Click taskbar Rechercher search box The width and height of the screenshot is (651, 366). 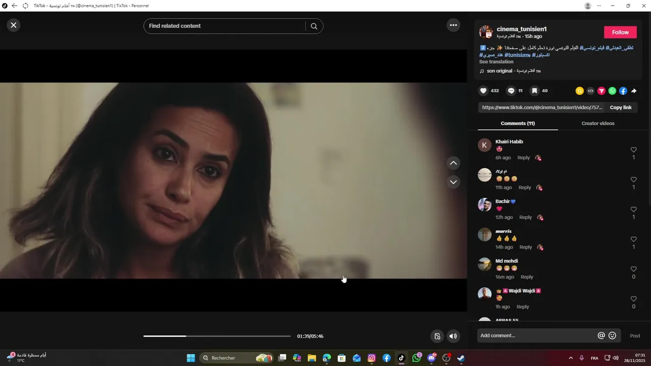[x=236, y=358]
